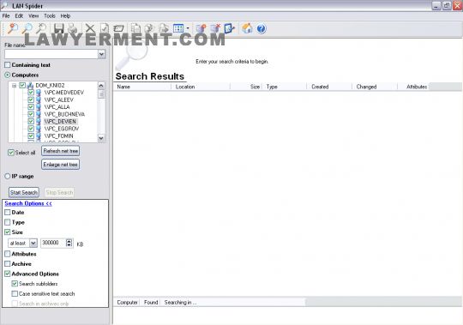The image size is (463, 325).
Task: Click the floppy disk save icon
Action: [x=59, y=28]
